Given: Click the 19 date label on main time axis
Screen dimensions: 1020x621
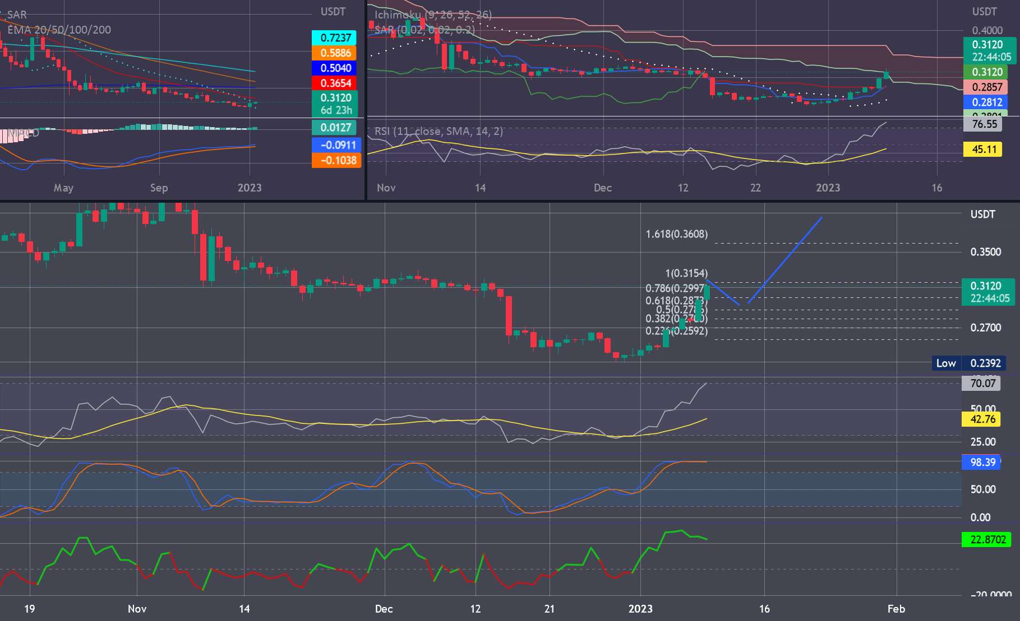Looking at the screenshot, I should [x=30, y=609].
